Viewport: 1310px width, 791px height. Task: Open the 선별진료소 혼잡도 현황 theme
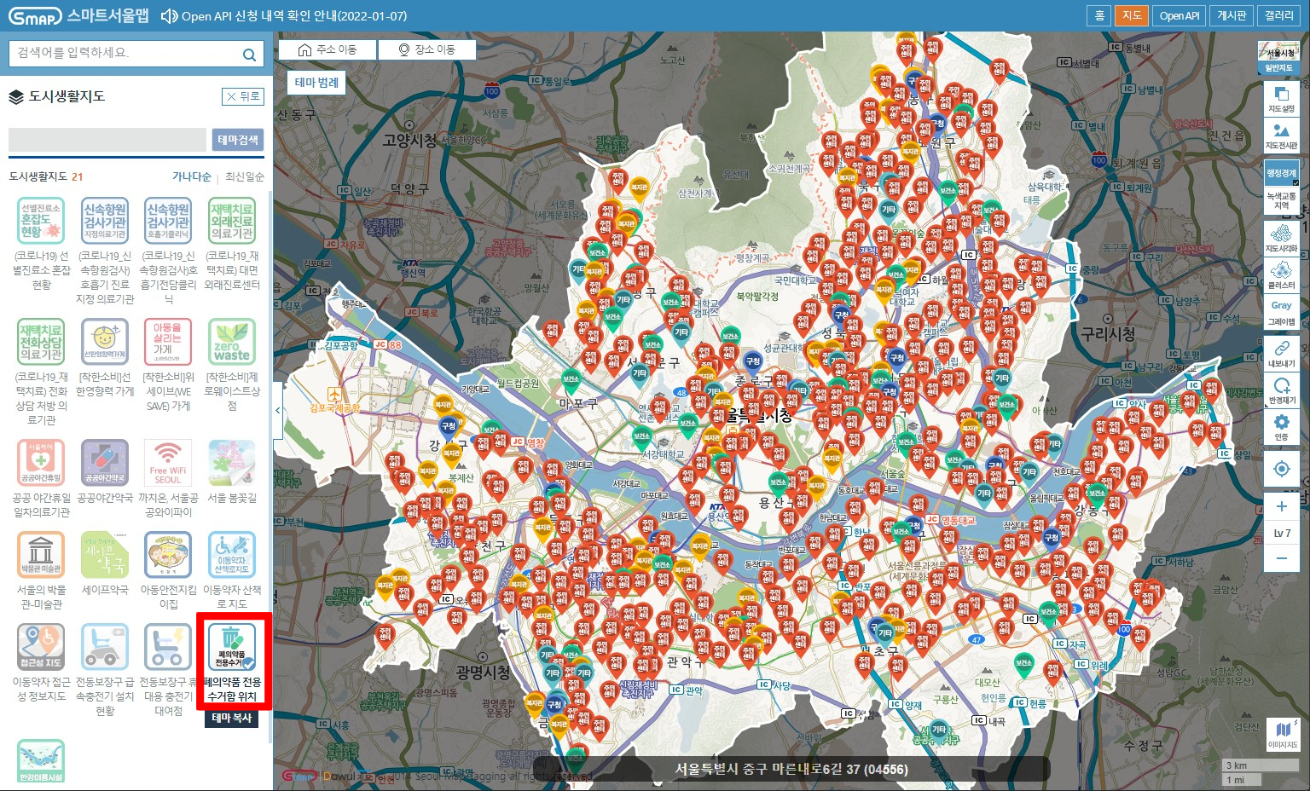click(x=41, y=221)
